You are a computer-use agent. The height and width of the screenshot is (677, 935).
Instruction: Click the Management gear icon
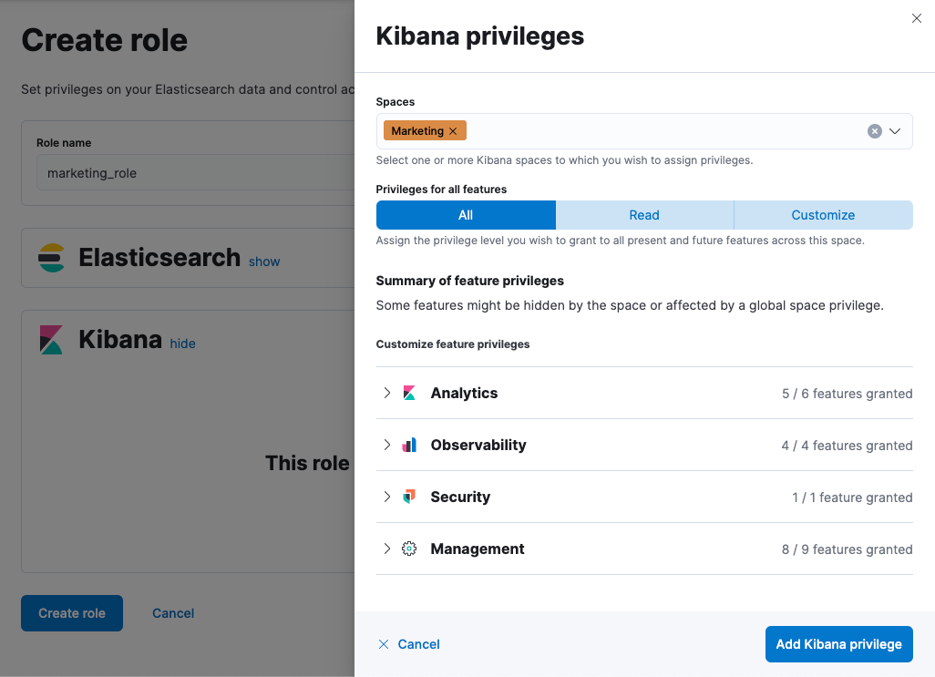(x=409, y=549)
